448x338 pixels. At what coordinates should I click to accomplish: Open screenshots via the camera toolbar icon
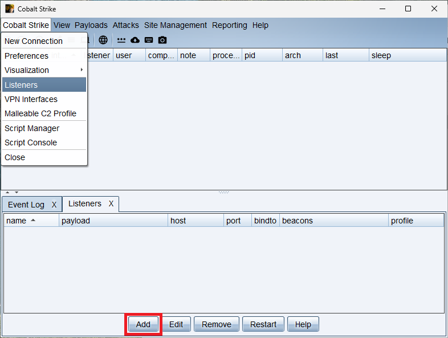pyautogui.click(x=162, y=40)
